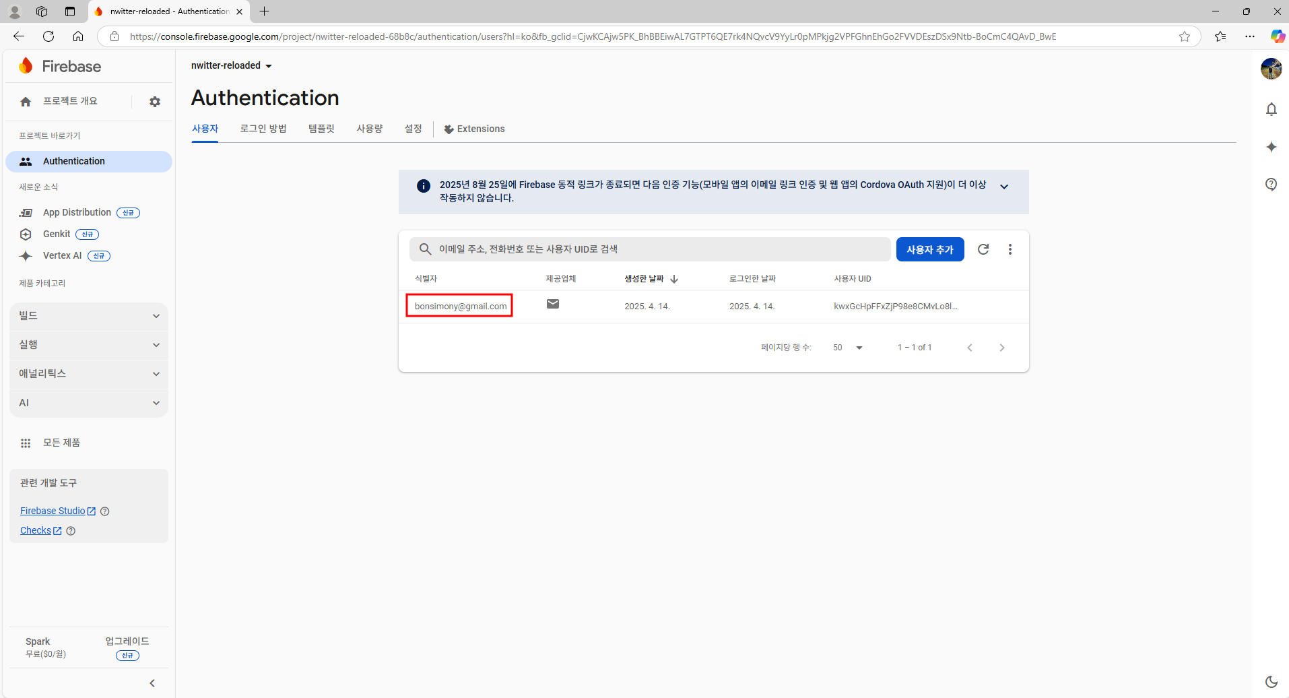Switch to the 템플릿 tab
Image resolution: width=1289 pixels, height=698 pixels.
[321, 129]
